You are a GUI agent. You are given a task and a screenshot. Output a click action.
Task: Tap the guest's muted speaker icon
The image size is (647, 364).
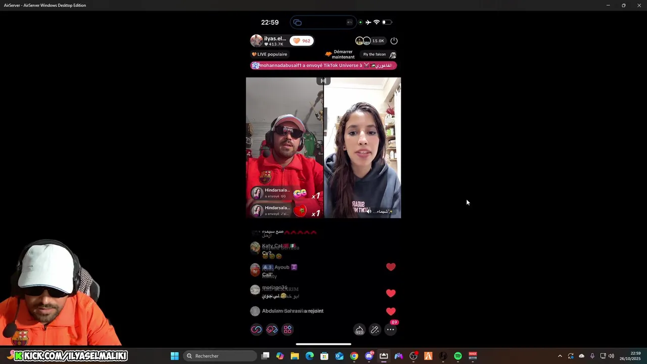369,211
